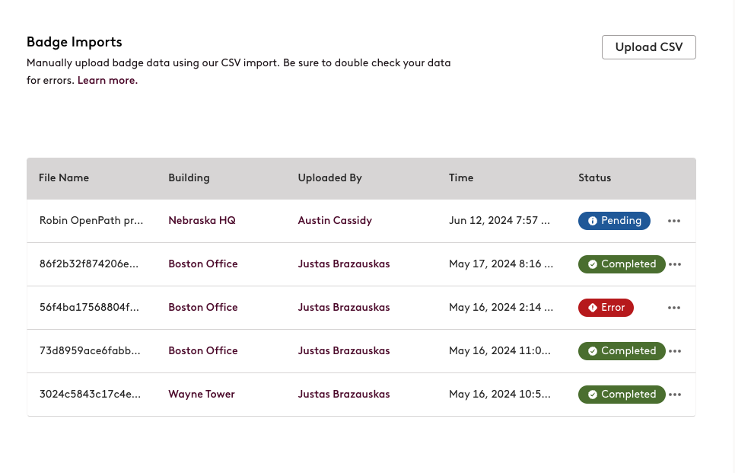The image size is (735, 473).
Task: Click the Status column header
Action: pyautogui.click(x=594, y=177)
